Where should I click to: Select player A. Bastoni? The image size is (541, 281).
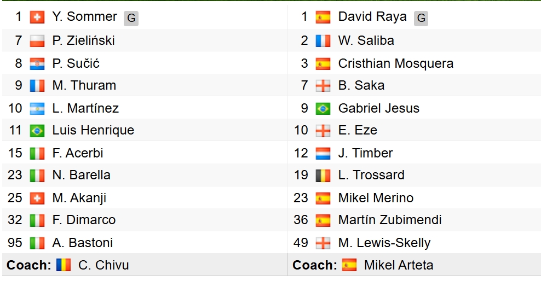point(82,242)
